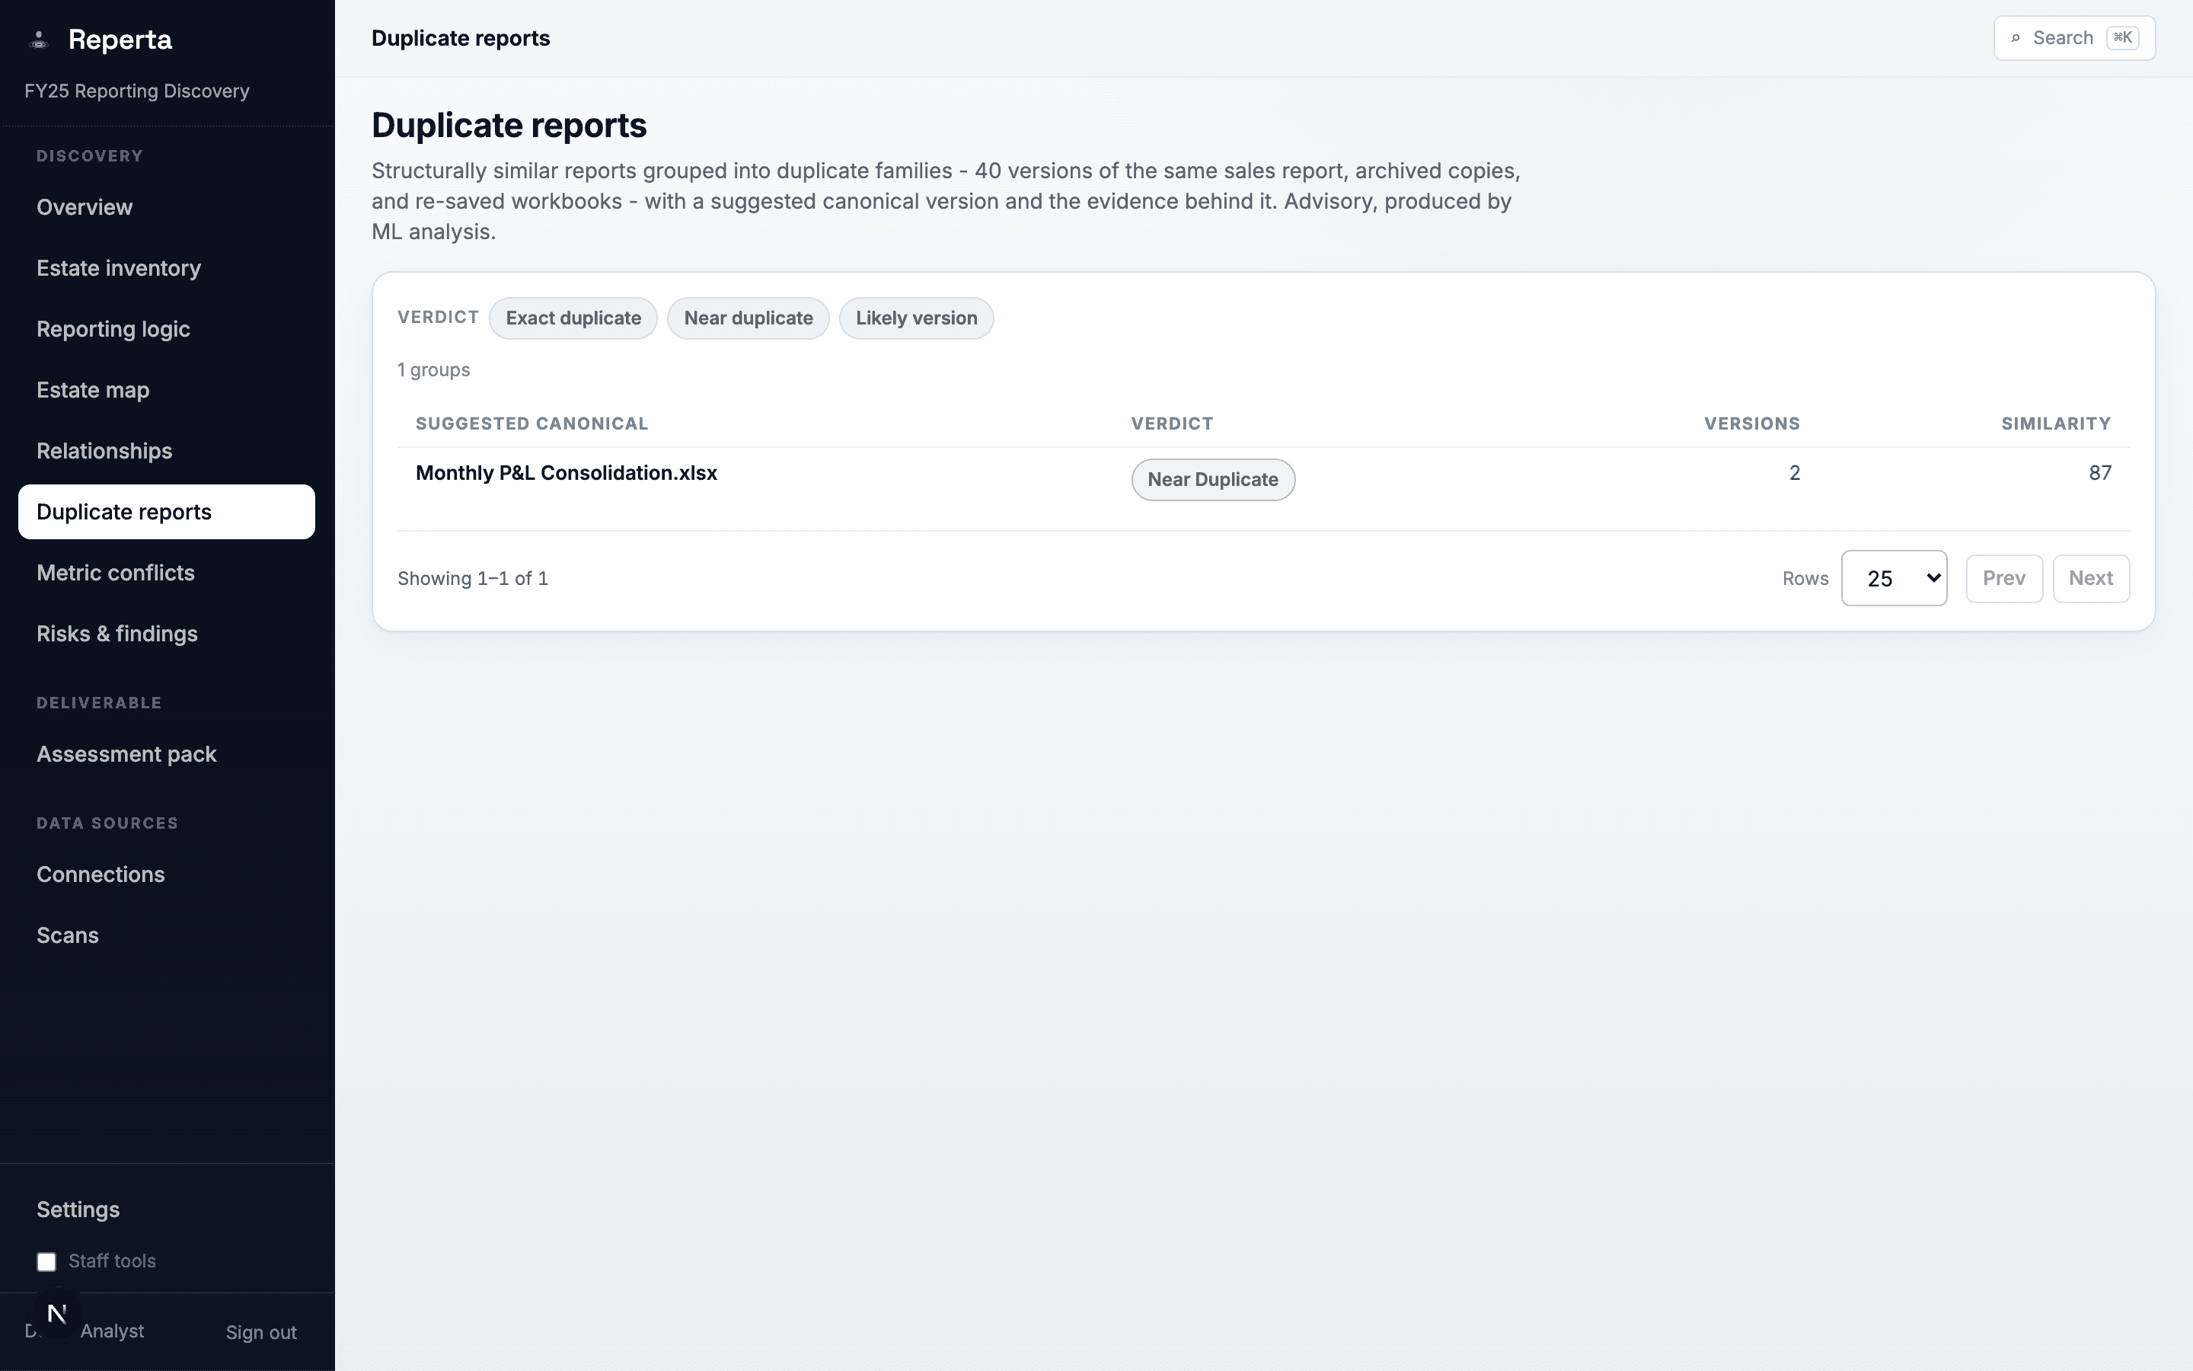2193x1371 pixels.
Task: Click the Reperta logo icon
Action: [x=38, y=40]
